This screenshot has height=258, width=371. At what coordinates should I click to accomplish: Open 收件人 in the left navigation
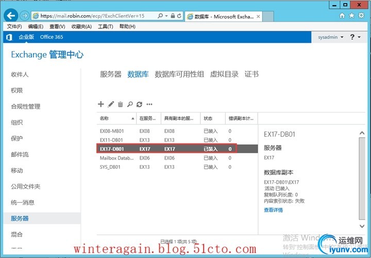pos(20,74)
